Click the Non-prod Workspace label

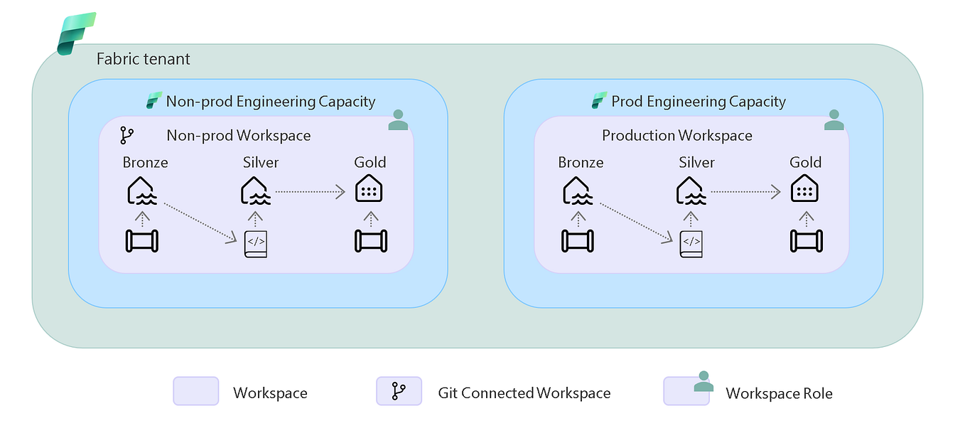(239, 135)
